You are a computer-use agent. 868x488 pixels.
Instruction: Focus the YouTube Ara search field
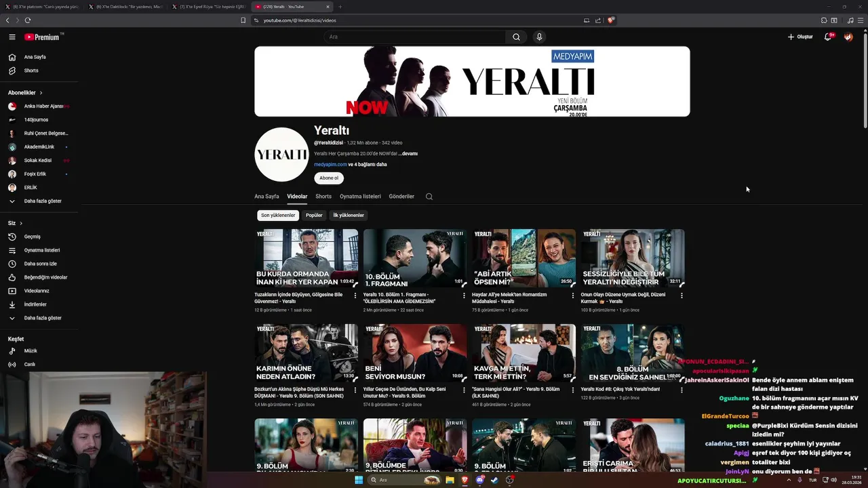point(414,37)
